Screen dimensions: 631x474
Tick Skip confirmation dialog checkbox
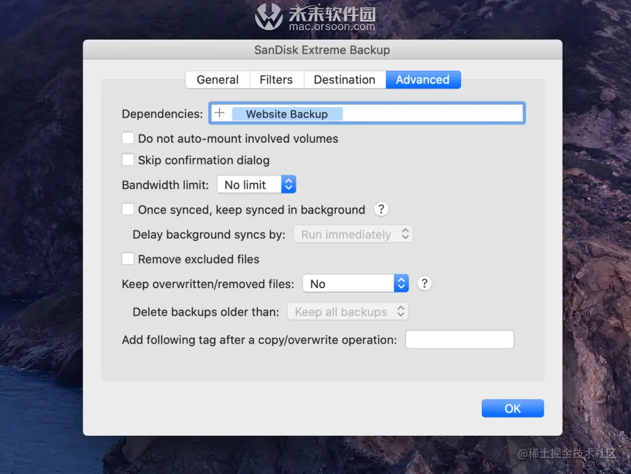tap(128, 159)
